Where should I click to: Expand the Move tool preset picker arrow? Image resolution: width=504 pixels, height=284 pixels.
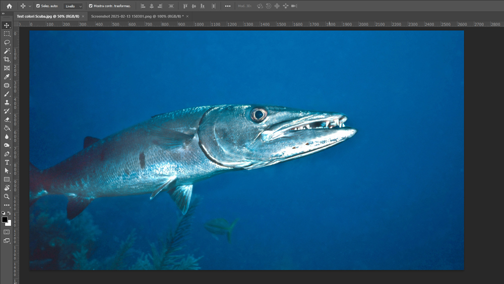pos(30,6)
